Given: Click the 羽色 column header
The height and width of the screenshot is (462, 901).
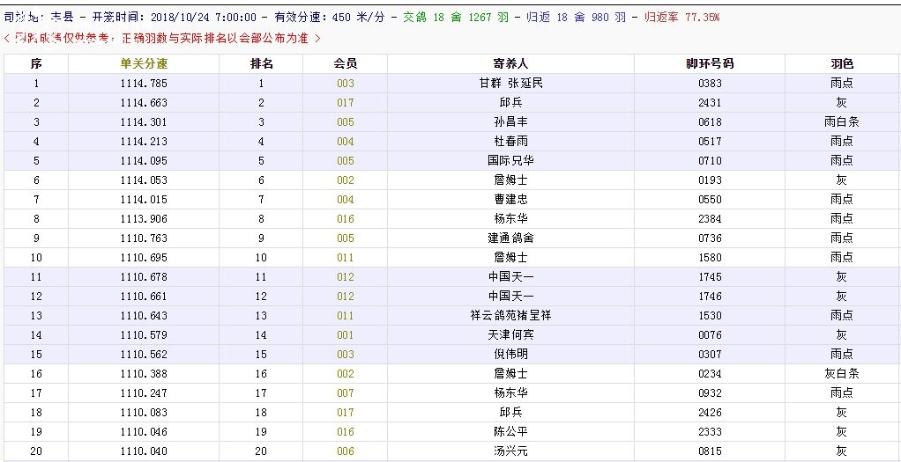Looking at the screenshot, I should (x=841, y=64).
